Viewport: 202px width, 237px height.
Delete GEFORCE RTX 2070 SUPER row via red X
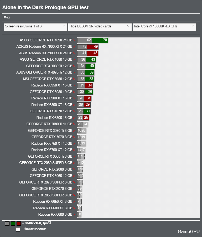(74, 182)
